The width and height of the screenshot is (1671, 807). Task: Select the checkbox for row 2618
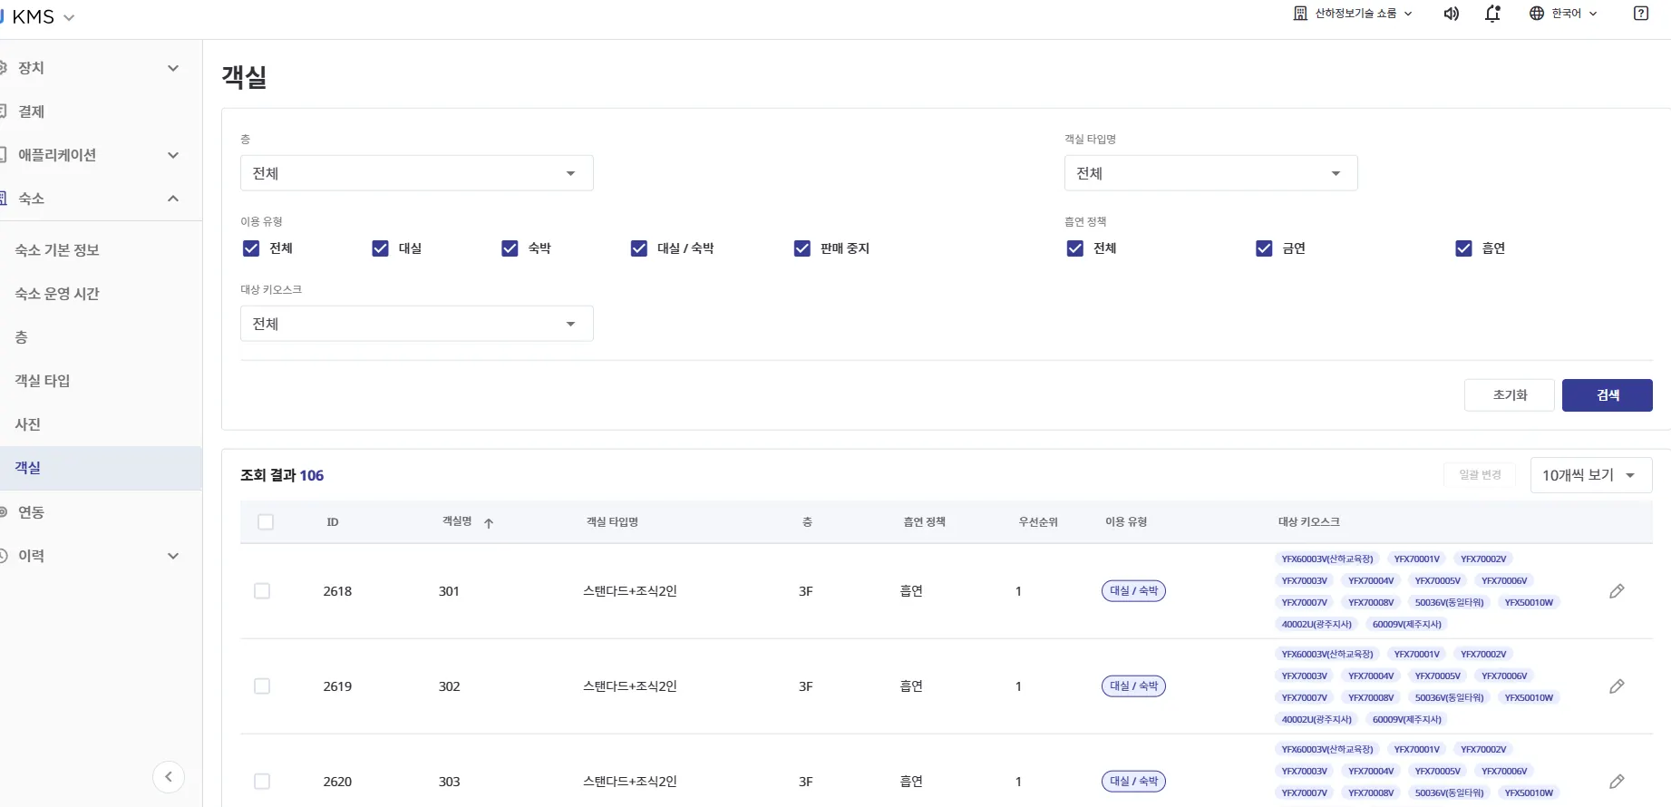click(x=262, y=591)
